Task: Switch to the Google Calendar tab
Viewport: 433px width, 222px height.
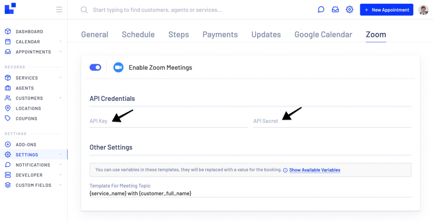Action: point(323,35)
